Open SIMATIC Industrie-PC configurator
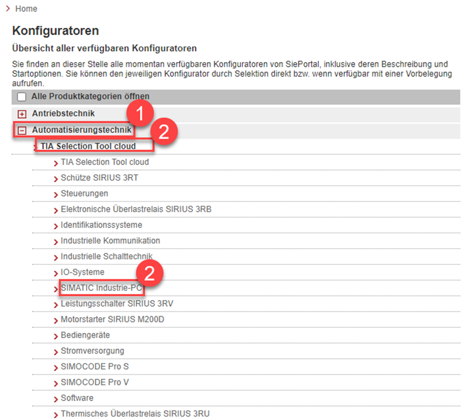Viewport: 465px width, 420px height. 101,288
